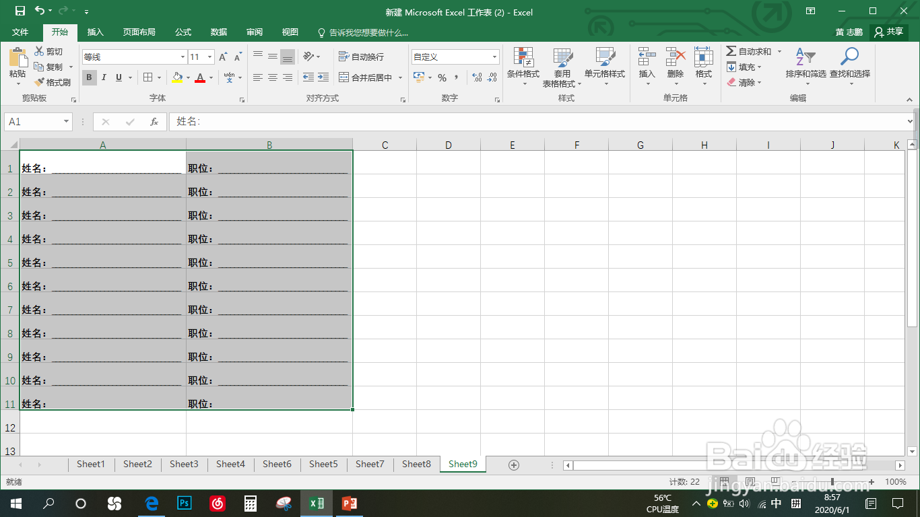Switch to Data tab (数据)
This screenshot has height=517, width=920.
point(219,32)
